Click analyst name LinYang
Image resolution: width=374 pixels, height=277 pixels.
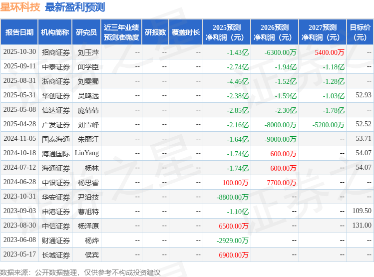coord(87,153)
